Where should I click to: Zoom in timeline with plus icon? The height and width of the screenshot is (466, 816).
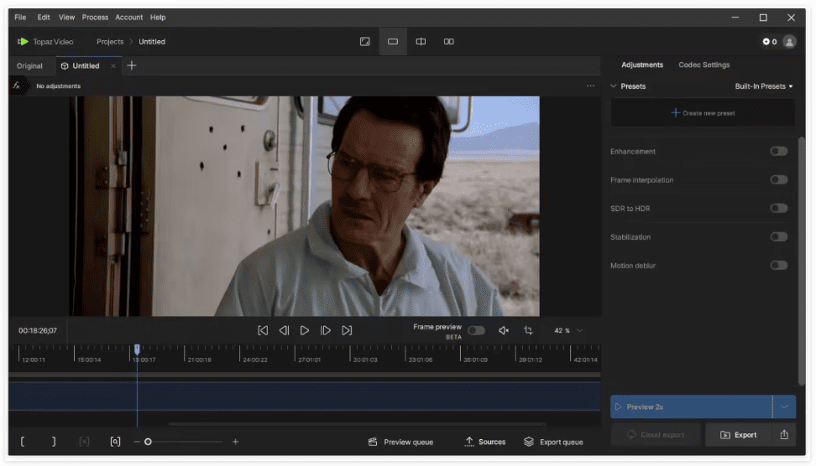235,442
